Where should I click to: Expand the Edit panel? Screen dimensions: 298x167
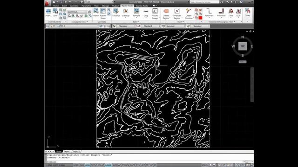coord(135,22)
